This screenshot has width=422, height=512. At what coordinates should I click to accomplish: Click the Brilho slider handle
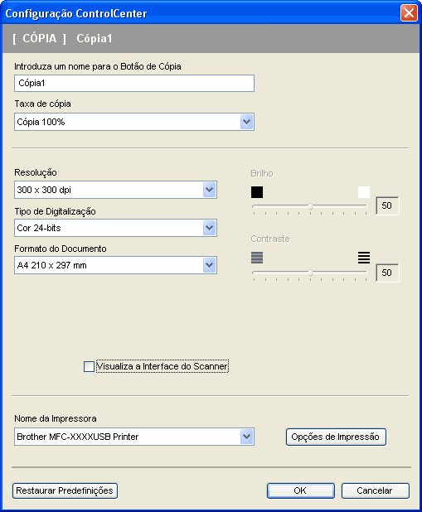pyautogui.click(x=311, y=206)
